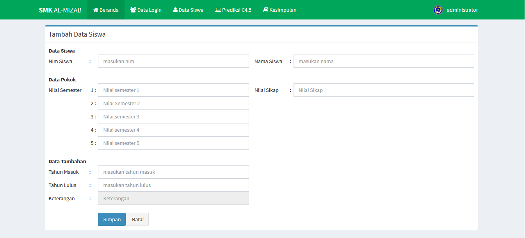Click the 'Data Siswa' section heading in form
Image resolution: width=525 pixels, height=238 pixels.
click(62, 51)
